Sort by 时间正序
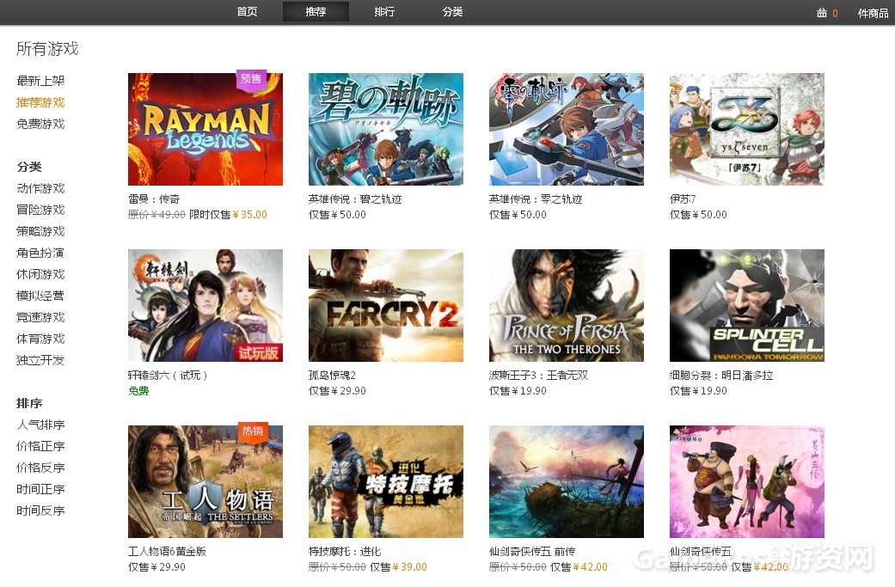The height and width of the screenshot is (587, 895). 40,489
